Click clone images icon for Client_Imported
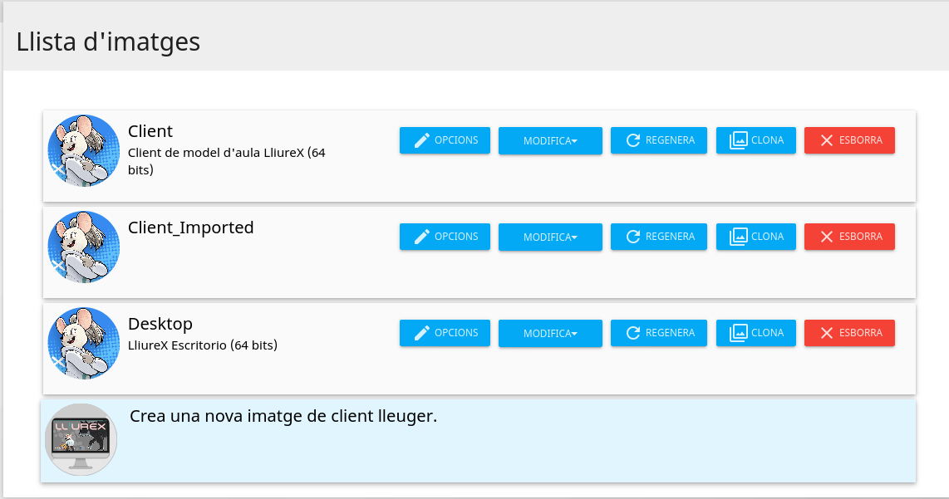Screen dimensions: 949x499 click(x=738, y=237)
